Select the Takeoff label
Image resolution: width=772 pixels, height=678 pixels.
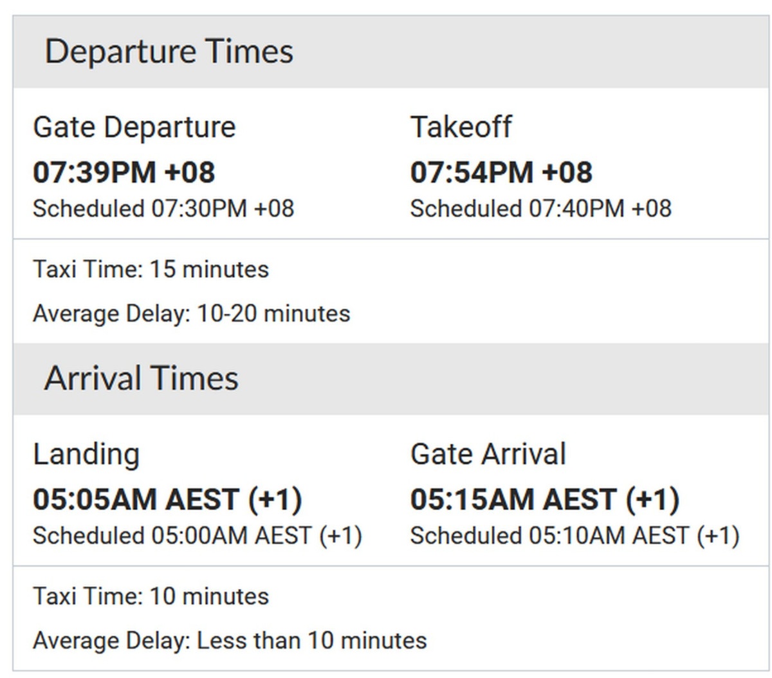click(461, 127)
